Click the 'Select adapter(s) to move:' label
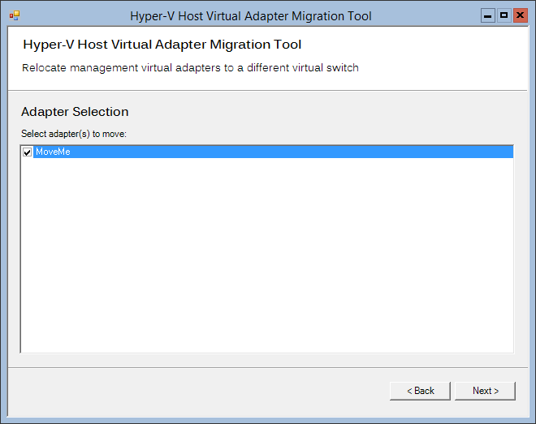 (74, 134)
